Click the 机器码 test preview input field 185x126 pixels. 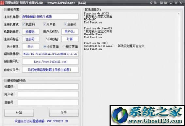(x=48, y=86)
